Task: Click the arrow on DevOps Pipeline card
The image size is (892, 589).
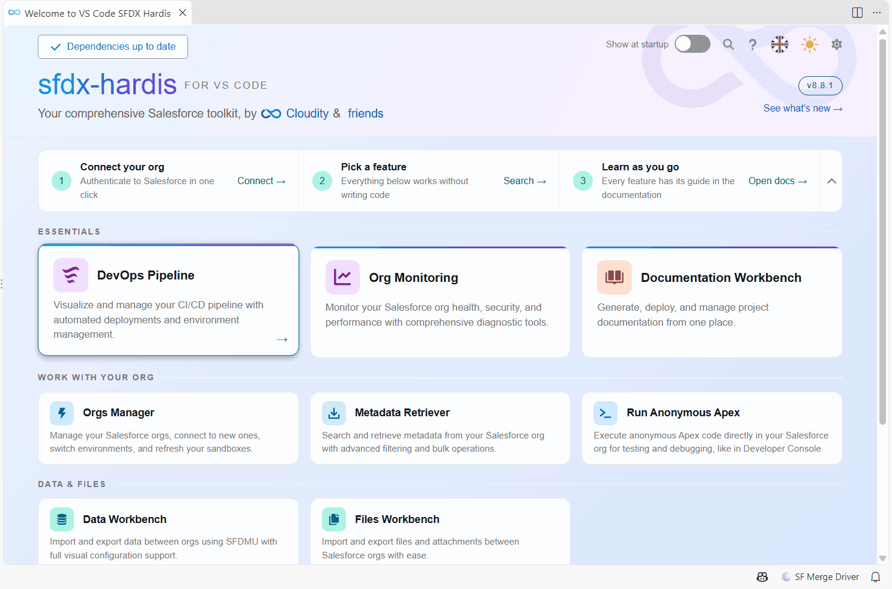Action: [x=282, y=339]
